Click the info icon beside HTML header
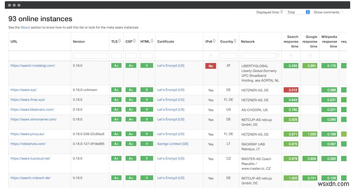Screen dimensions: 355x189 coord(152,41)
